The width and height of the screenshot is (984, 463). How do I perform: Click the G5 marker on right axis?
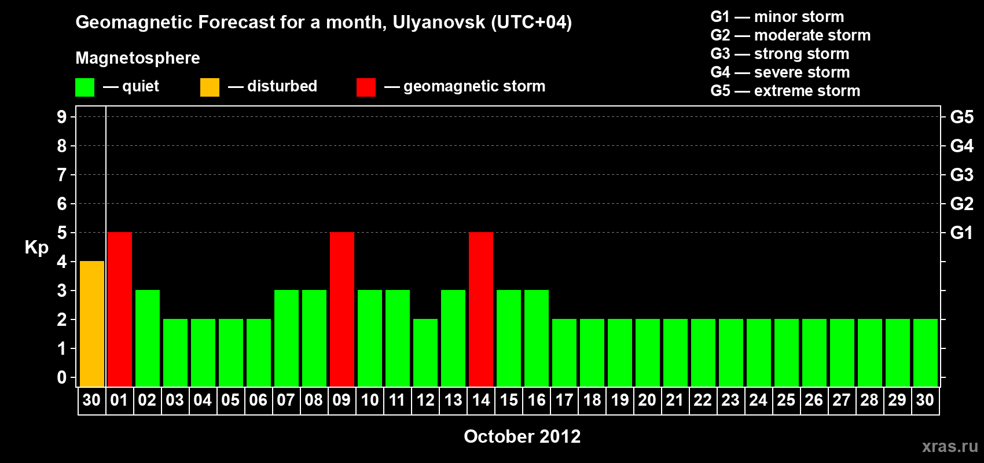click(x=962, y=117)
